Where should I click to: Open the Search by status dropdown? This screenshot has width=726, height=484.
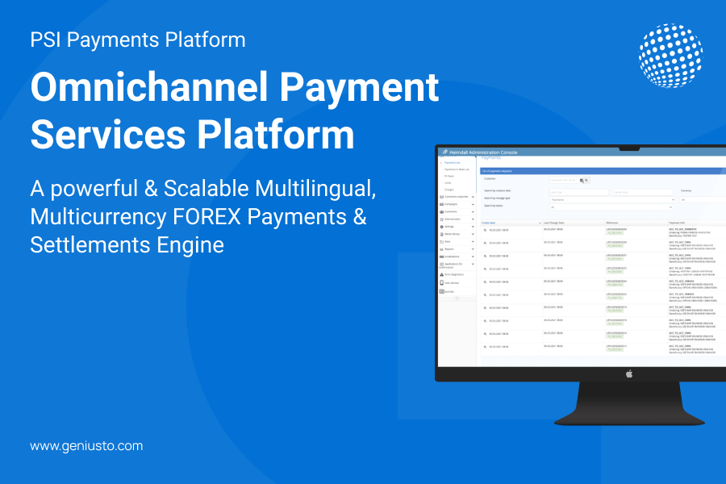point(611,207)
